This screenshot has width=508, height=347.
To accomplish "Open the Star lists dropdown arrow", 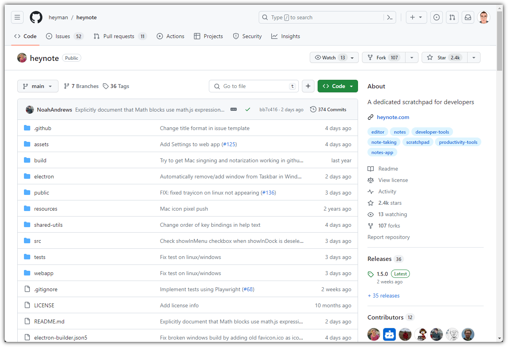I will [474, 58].
